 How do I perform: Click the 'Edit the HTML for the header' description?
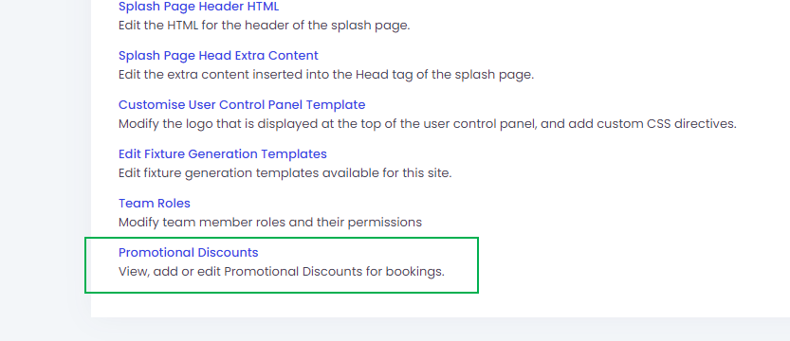264,26
